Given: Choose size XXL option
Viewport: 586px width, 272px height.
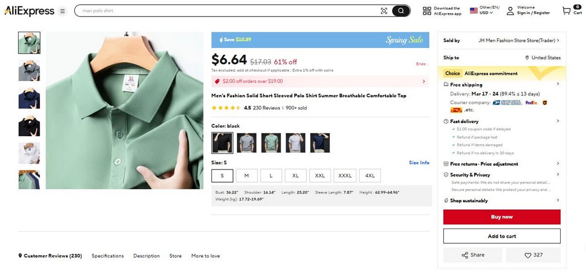Looking at the screenshot, I should point(320,175).
